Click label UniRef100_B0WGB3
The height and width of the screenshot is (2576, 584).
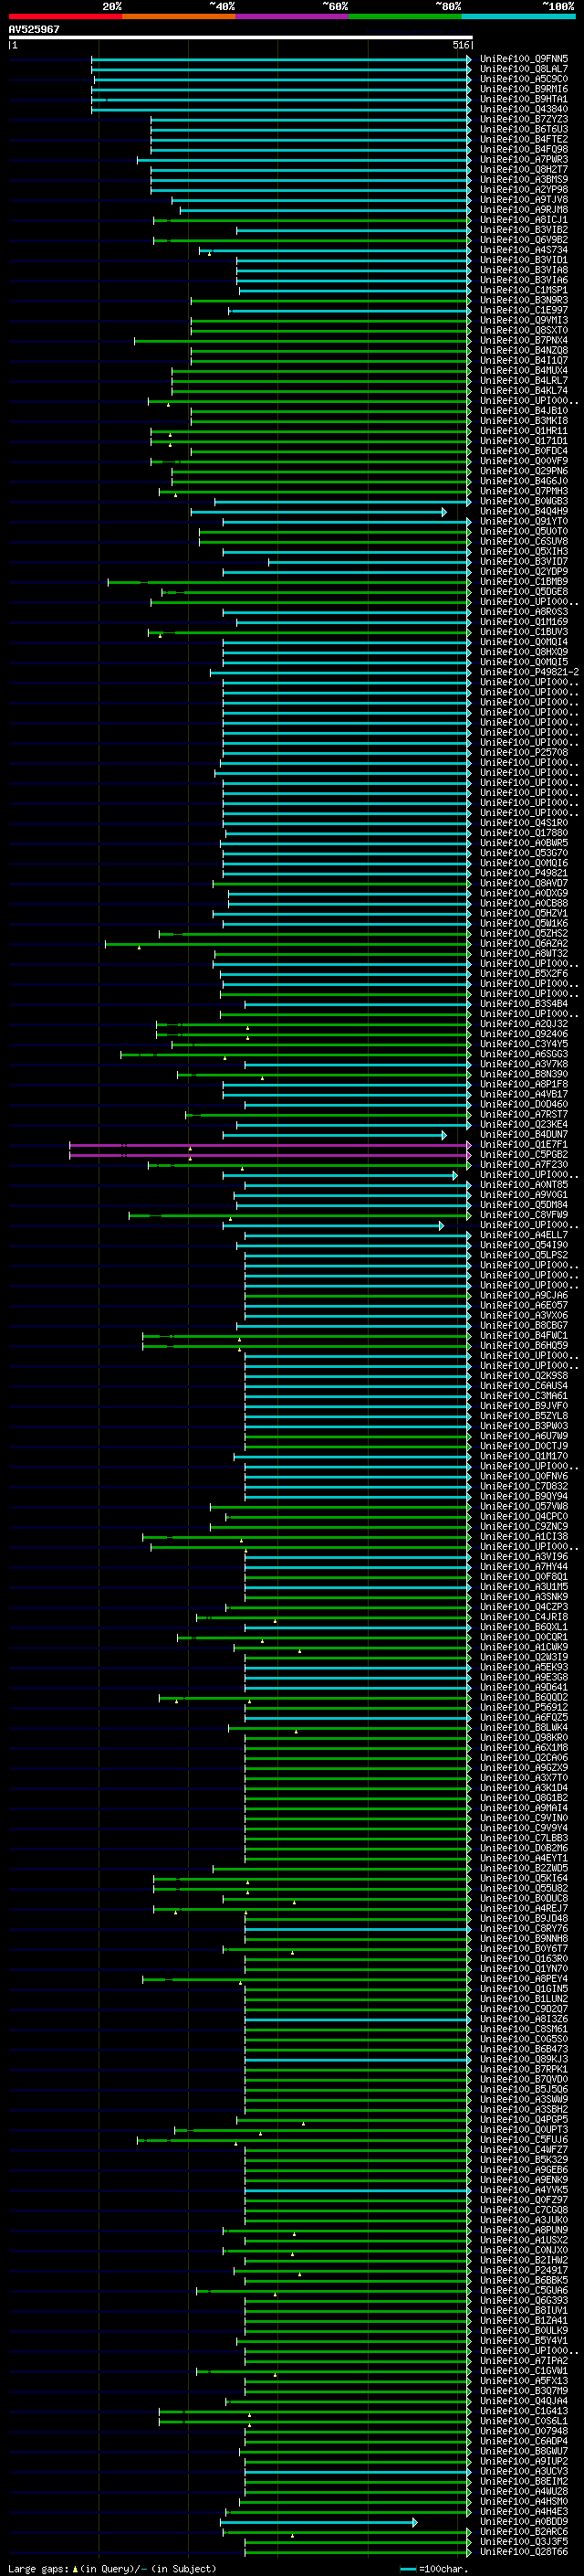pos(524,501)
